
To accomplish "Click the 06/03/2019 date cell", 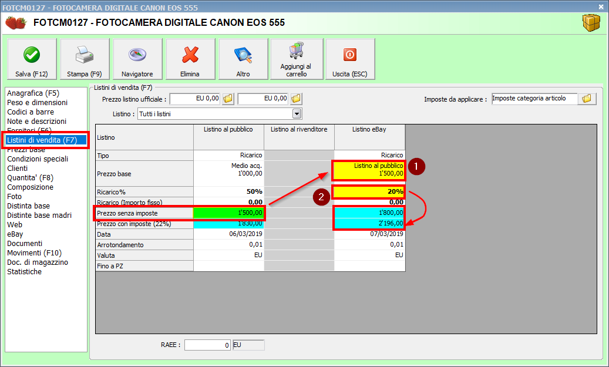I will pyautogui.click(x=228, y=234).
